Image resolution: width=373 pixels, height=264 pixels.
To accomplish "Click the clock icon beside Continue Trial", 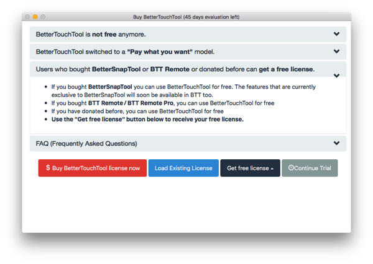I will (292, 168).
